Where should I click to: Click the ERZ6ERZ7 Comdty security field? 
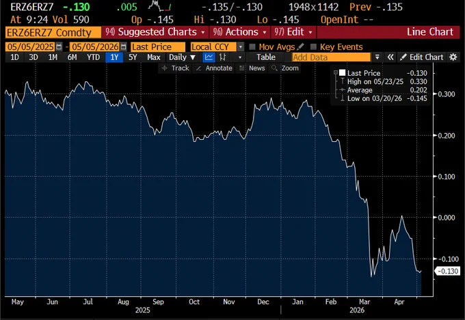coord(53,32)
